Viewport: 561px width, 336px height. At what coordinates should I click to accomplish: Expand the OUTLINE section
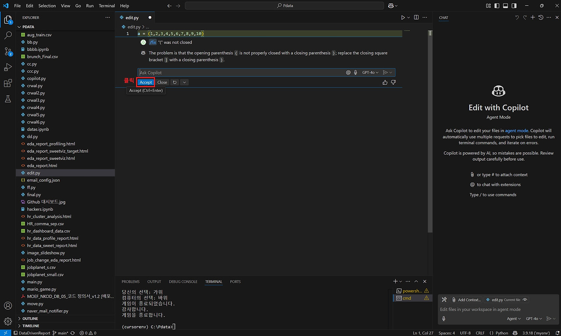pos(30,318)
